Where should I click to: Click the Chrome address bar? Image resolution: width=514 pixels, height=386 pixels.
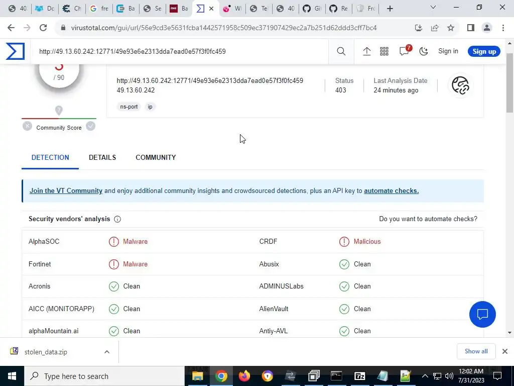(224, 28)
